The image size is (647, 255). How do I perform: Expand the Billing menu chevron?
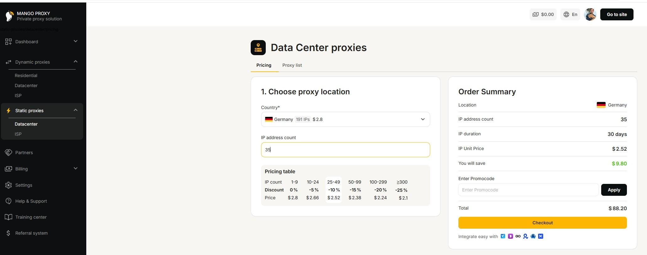[75, 169]
